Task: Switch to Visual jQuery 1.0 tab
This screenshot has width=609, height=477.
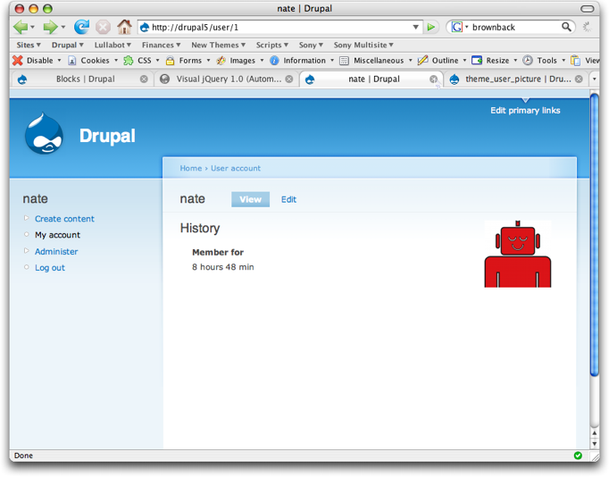Action: [229, 79]
